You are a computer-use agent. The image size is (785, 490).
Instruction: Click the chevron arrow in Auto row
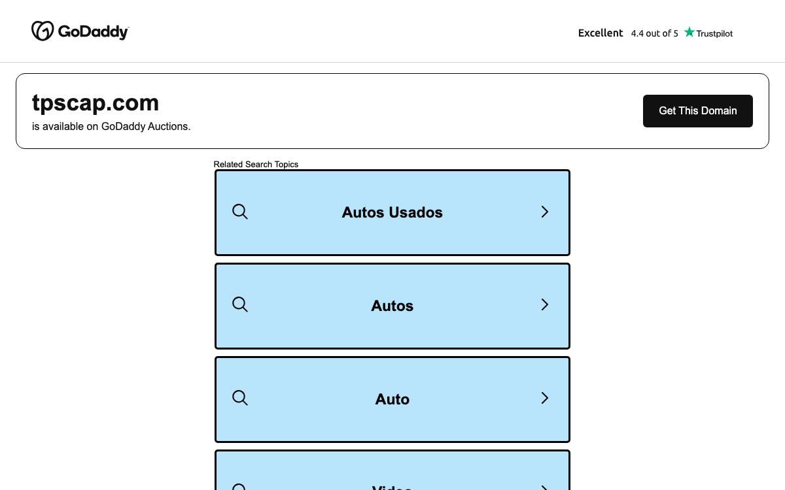pyautogui.click(x=544, y=398)
